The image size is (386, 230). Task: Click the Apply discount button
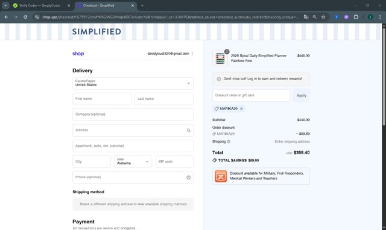click(302, 95)
